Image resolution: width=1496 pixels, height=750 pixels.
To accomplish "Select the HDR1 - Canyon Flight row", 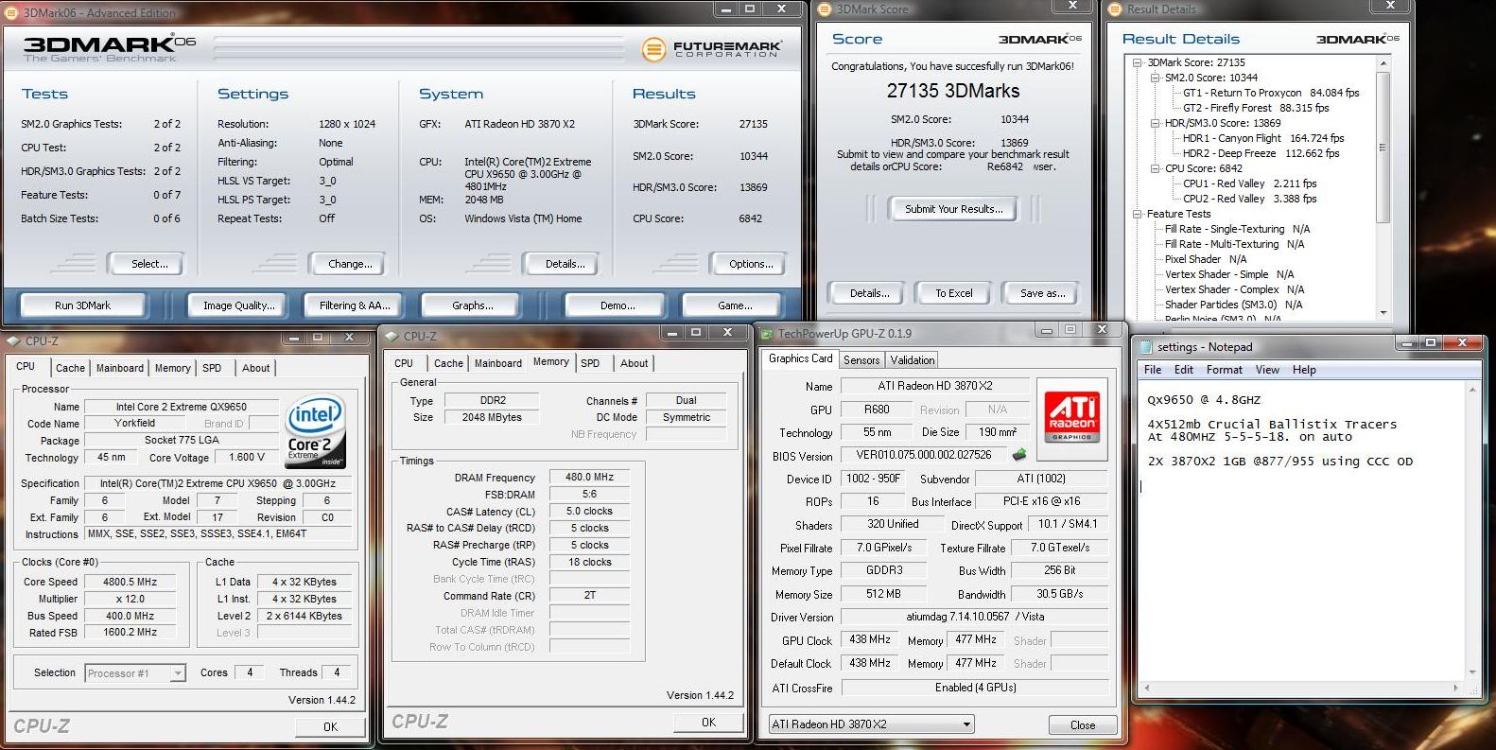I will coord(1263,138).
